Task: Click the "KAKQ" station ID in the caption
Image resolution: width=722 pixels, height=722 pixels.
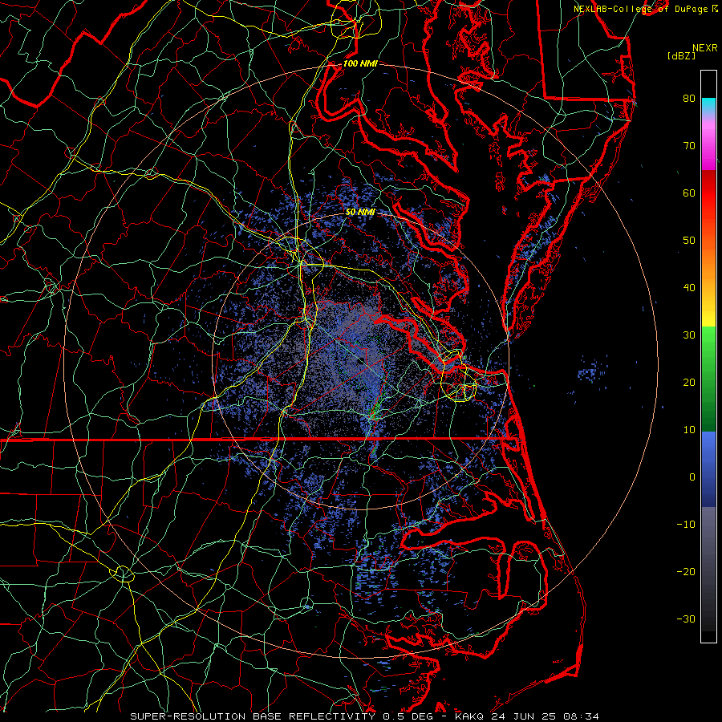Action: click(x=469, y=716)
